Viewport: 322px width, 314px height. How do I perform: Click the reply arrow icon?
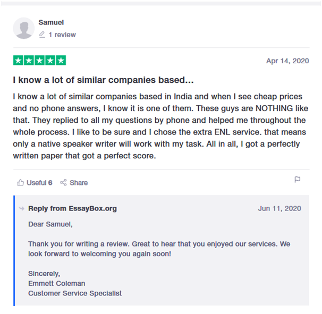pyautogui.click(x=22, y=209)
